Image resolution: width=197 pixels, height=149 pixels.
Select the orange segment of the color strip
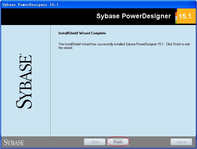point(176,14)
